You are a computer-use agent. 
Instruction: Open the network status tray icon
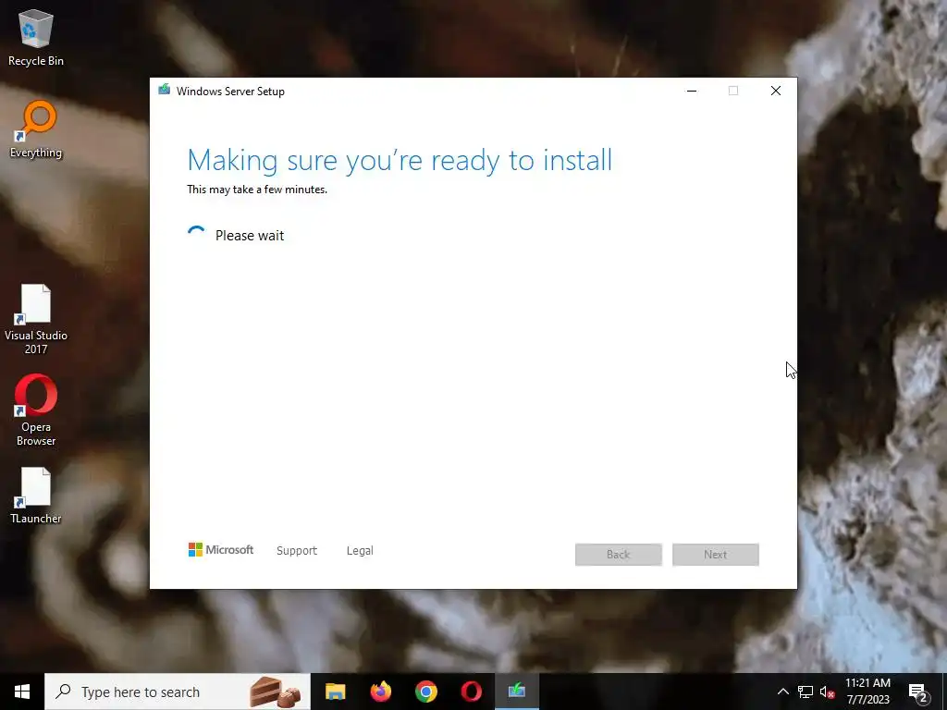[806, 692]
